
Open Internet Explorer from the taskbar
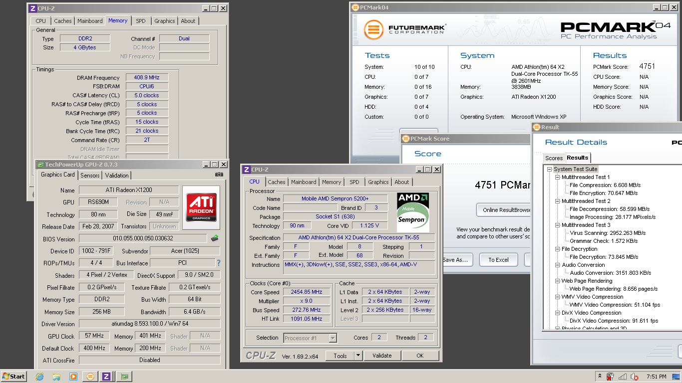coord(39,377)
